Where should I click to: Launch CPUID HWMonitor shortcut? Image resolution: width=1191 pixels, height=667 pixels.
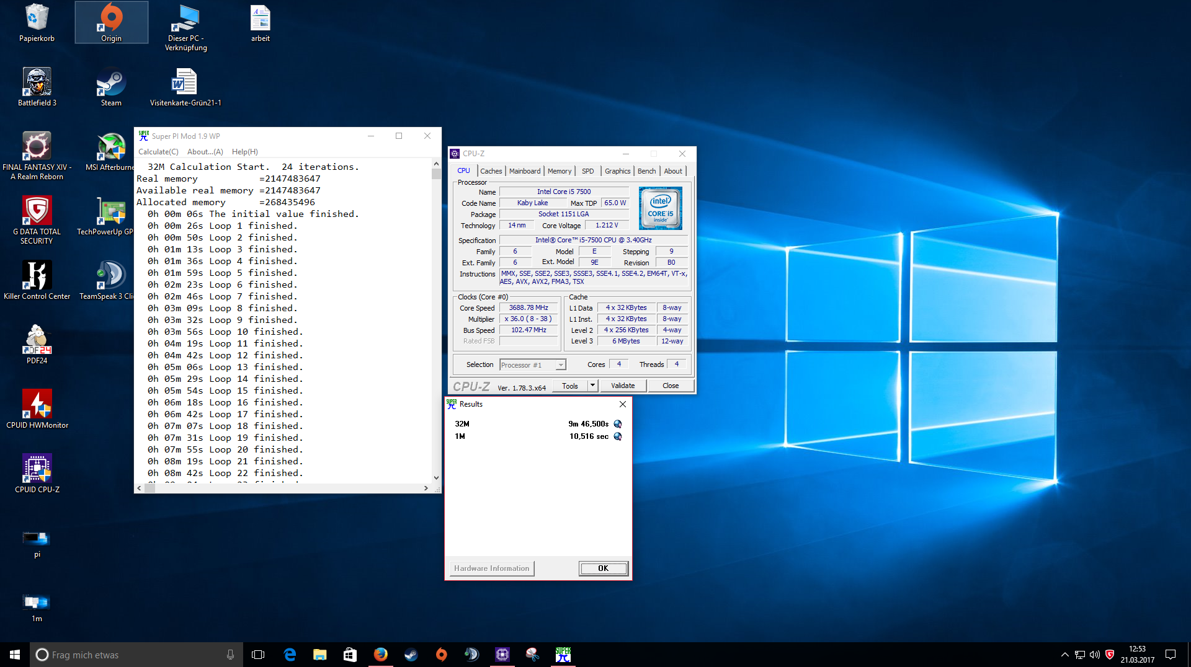point(37,409)
